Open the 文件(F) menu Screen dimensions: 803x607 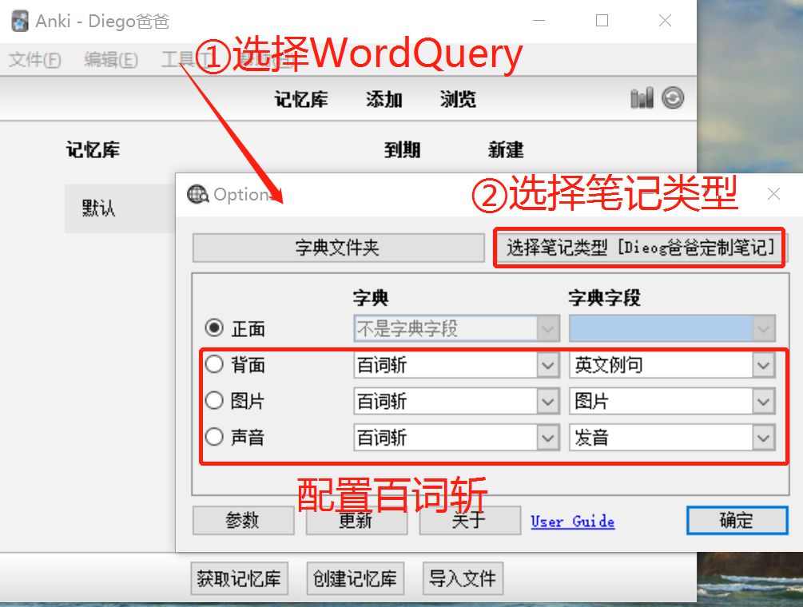(35, 60)
